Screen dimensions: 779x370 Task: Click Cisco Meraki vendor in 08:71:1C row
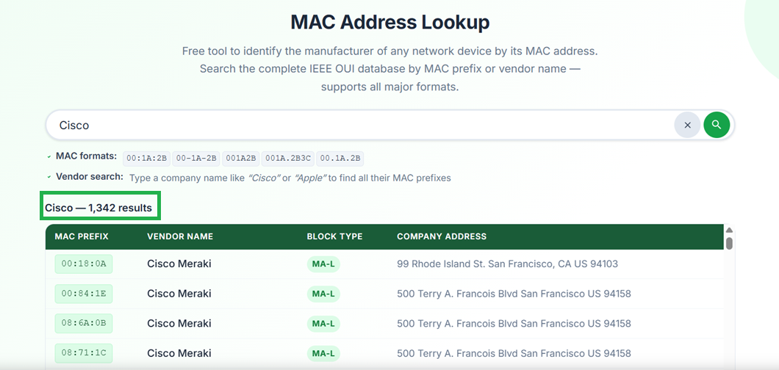(179, 353)
